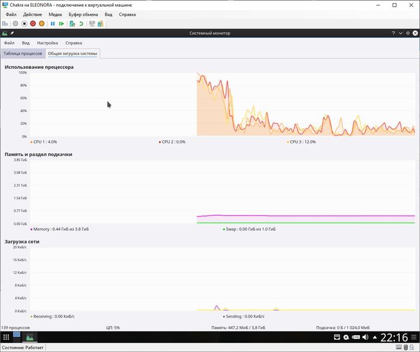Open Hyper-V 'Действие' menu
Image resolution: width=420 pixels, height=352 pixels.
pyautogui.click(x=32, y=14)
